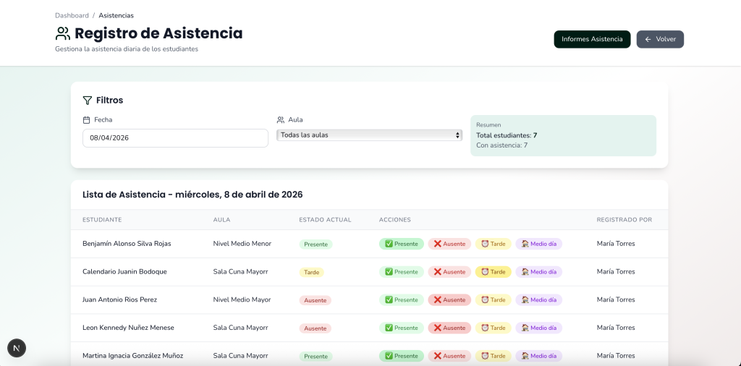Select student name Calendario Juanin Bodoque
The height and width of the screenshot is (366, 741).
click(124, 271)
